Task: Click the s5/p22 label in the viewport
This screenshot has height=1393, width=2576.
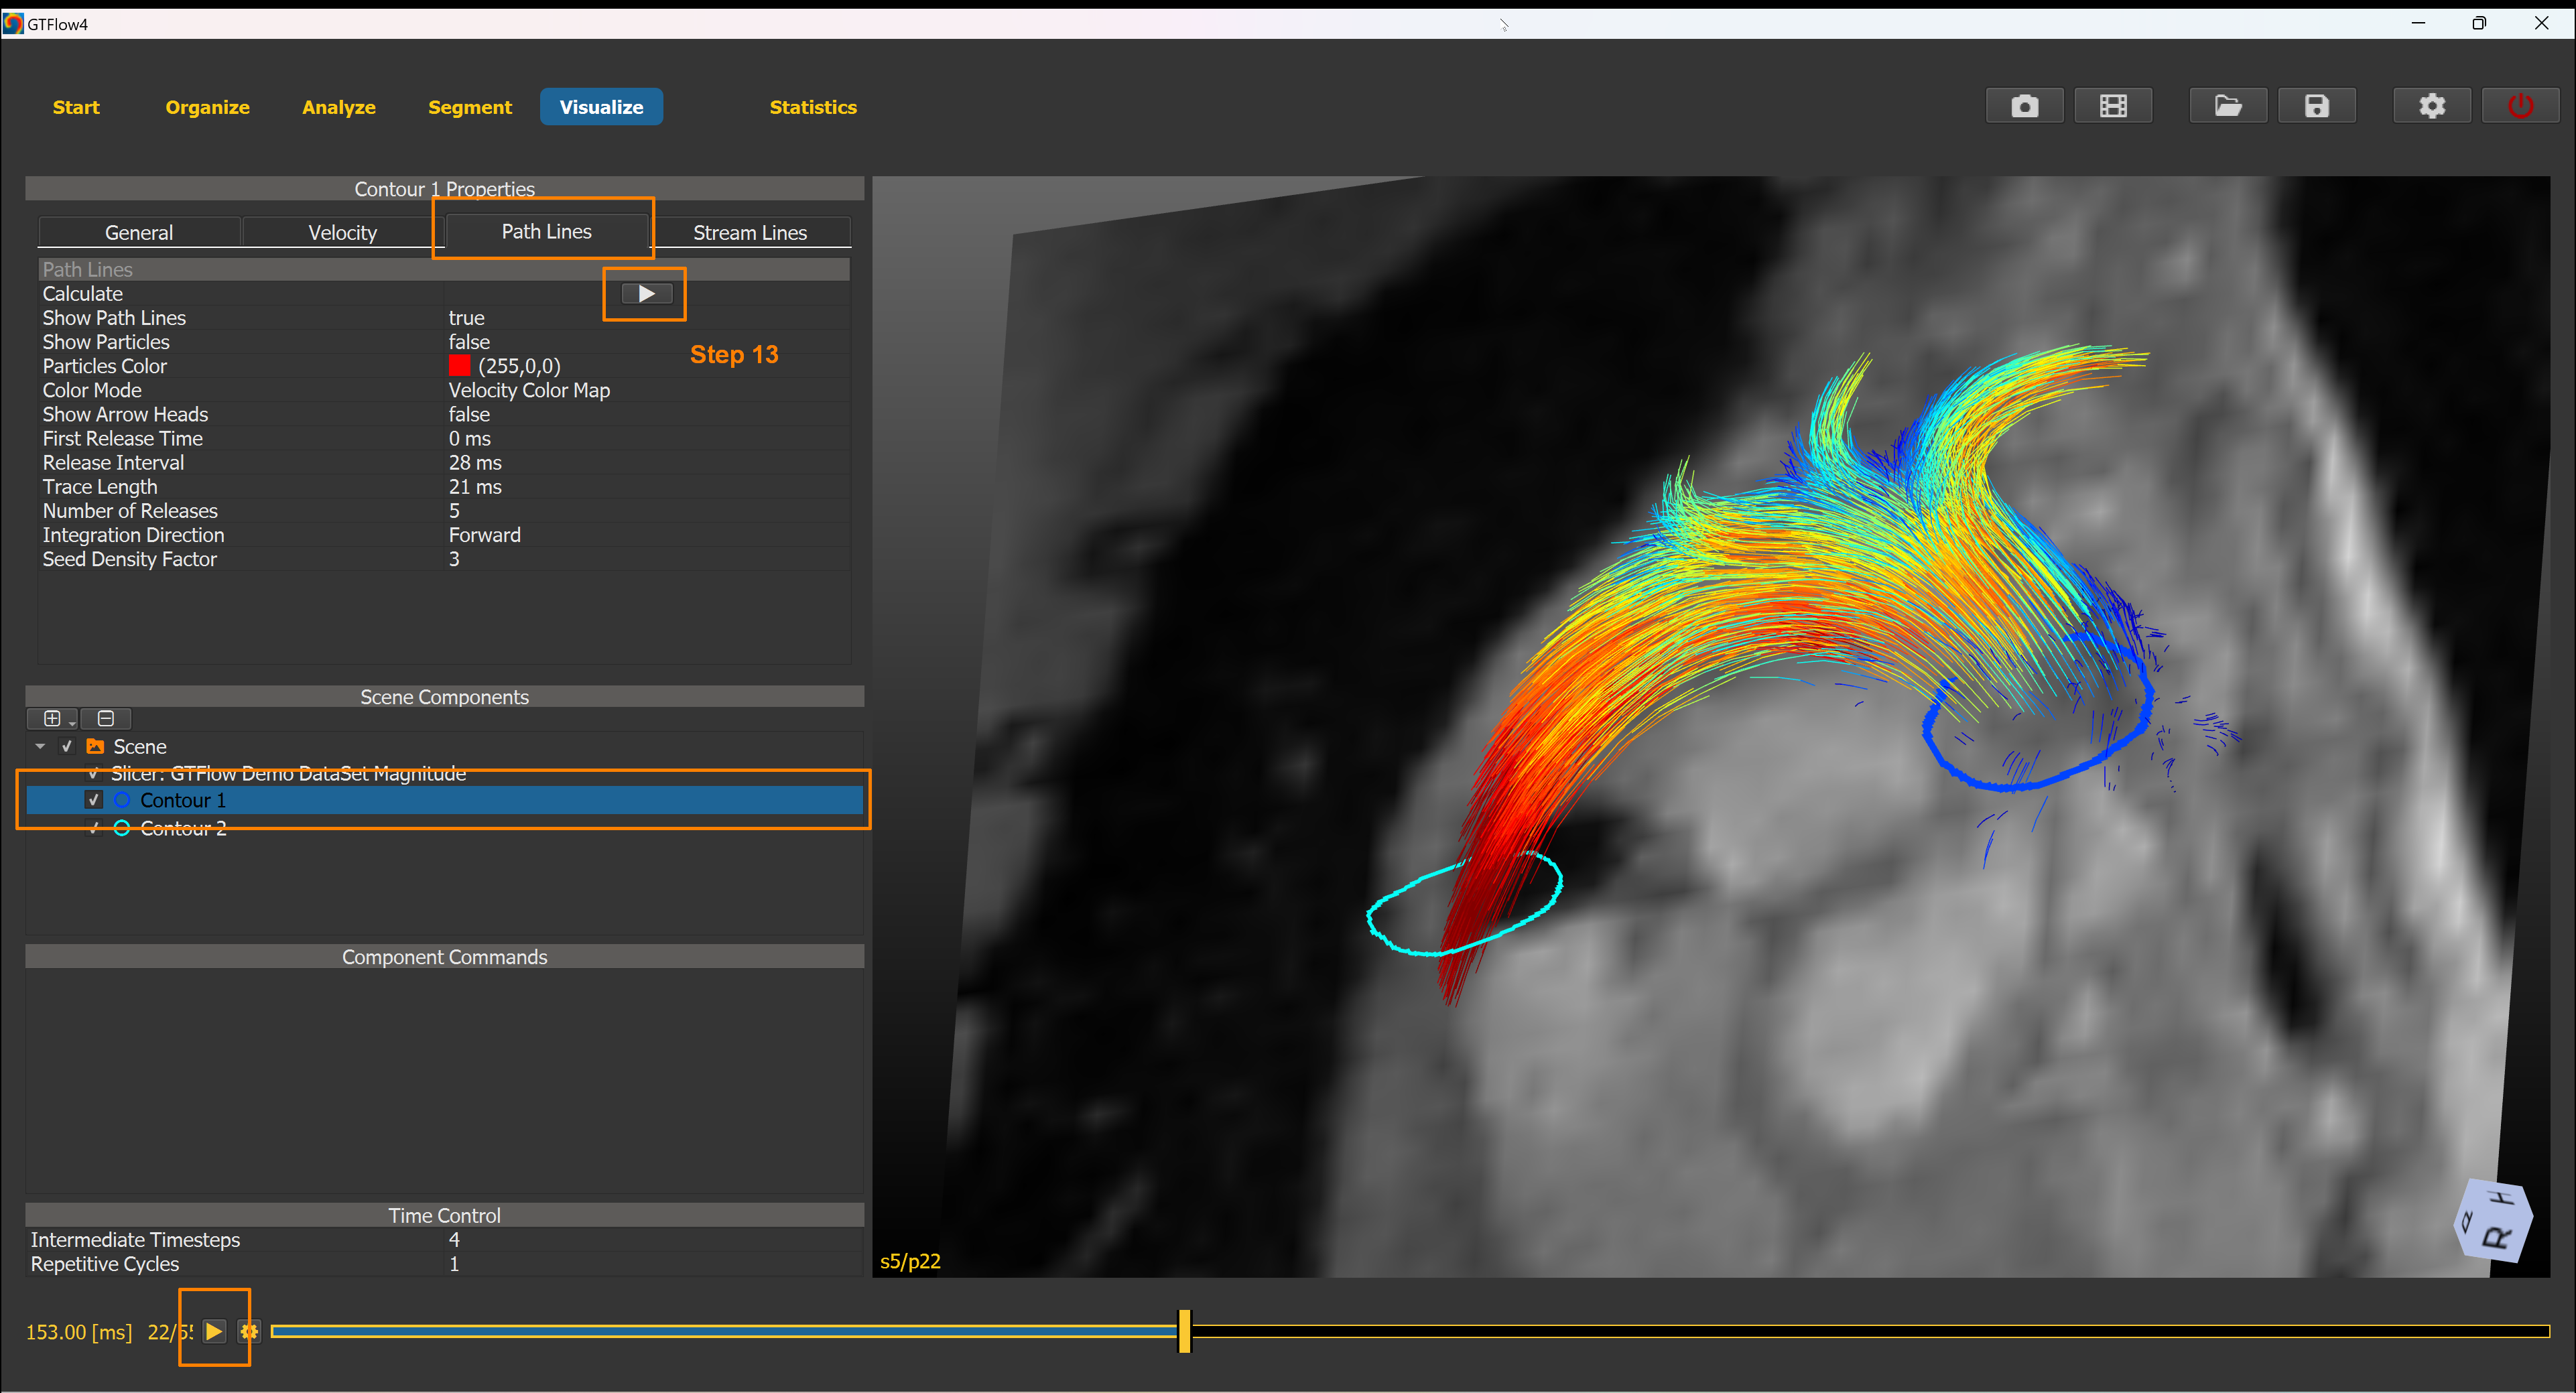Action: [x=910, y=1261]
